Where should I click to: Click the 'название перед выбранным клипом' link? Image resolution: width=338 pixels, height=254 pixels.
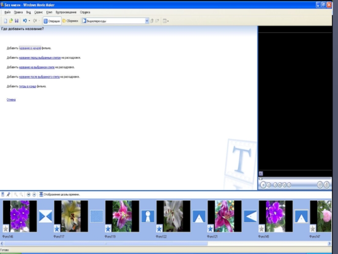coord(40,58)
